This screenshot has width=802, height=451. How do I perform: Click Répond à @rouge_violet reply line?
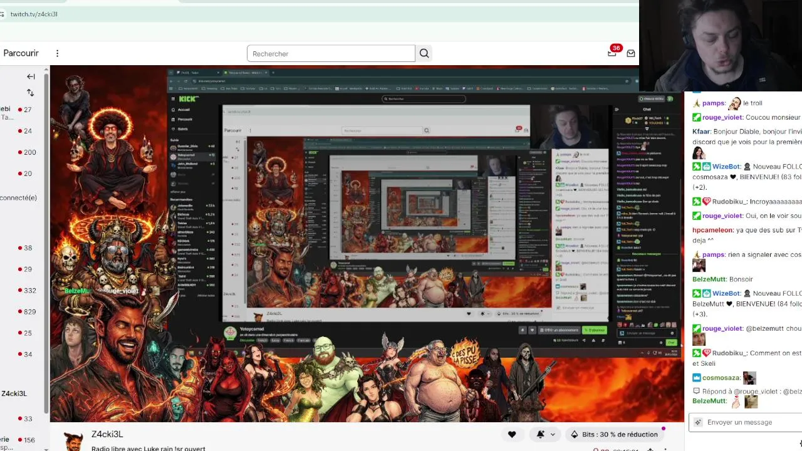coord(747,391)
